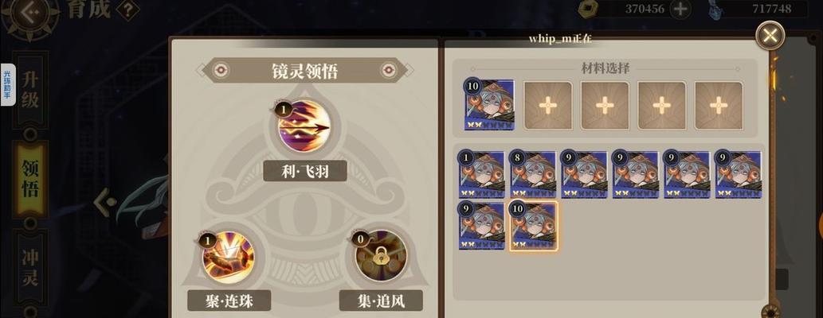The width and height of the screenshot is (823, 318).
Task: Tap the locked 集·追风 skill icon
Action: 381,256
